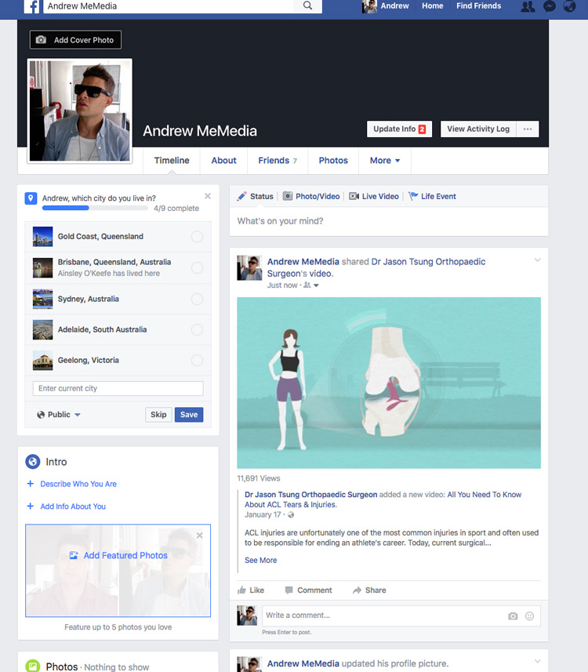Attach a photo via comment camera icon
This screenshot has height=672, width=588.
click(x=513, y=616)
